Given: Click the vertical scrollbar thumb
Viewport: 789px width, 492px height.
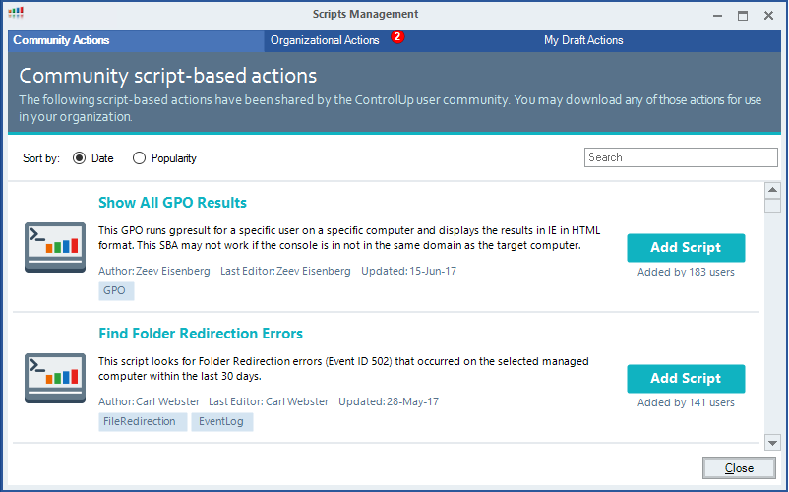Looking at the screenshot, I should pos(772,206).
